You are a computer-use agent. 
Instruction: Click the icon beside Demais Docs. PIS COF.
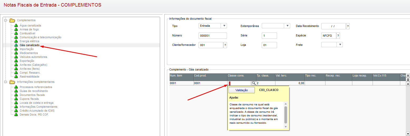coord(16,115)
